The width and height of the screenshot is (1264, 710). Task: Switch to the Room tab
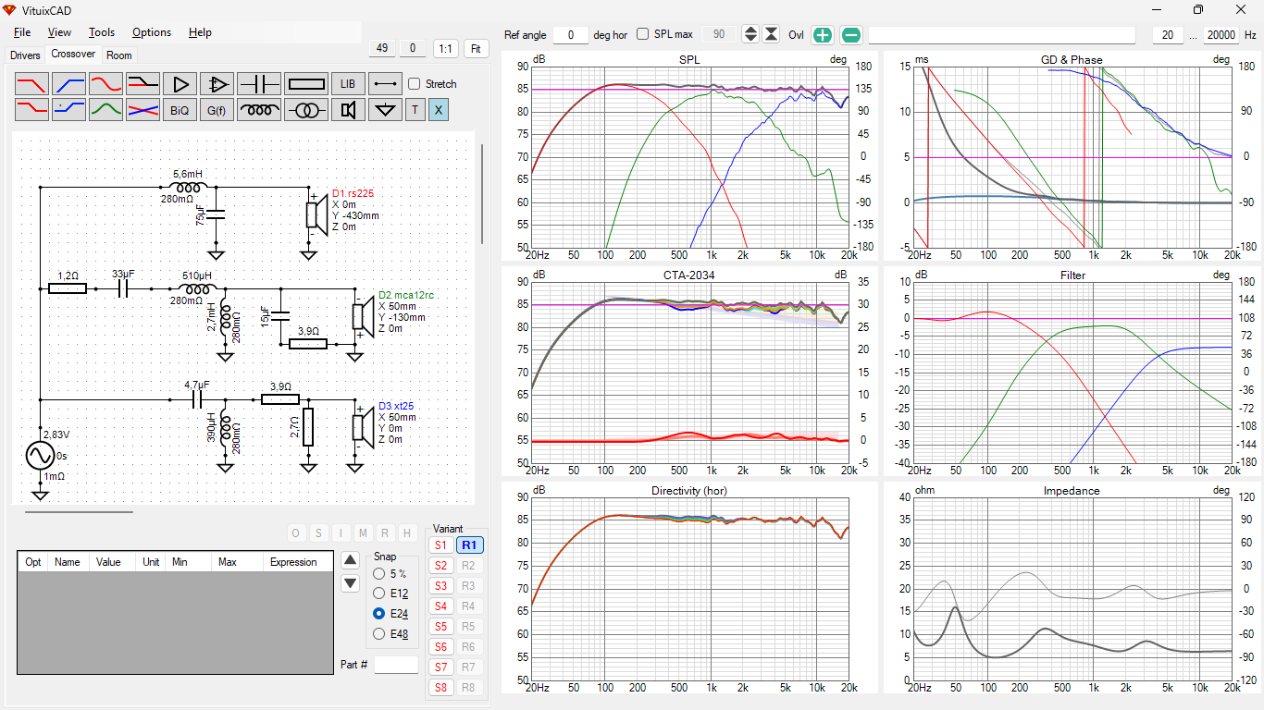click(119, 55)
